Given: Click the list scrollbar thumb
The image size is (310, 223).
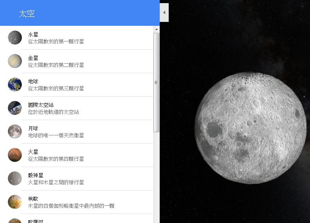Looking at the screenshot, I should (x=157, y=83).
